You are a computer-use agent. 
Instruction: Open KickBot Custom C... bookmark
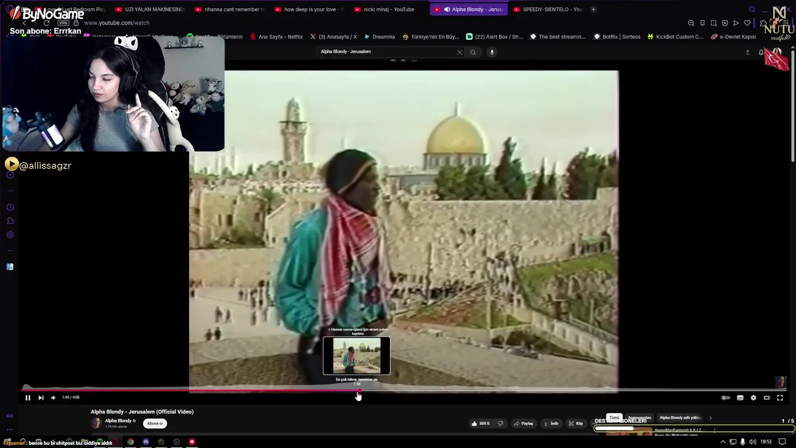[675, 37]
